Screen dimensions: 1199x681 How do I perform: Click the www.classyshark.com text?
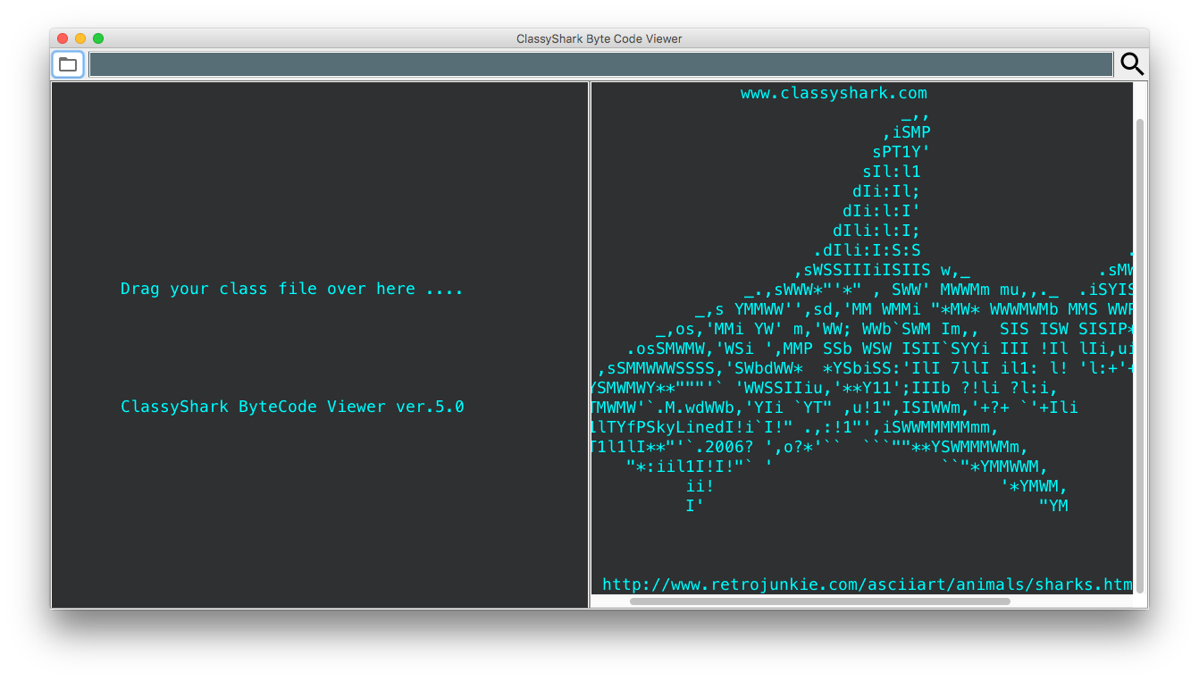[834, 93]
